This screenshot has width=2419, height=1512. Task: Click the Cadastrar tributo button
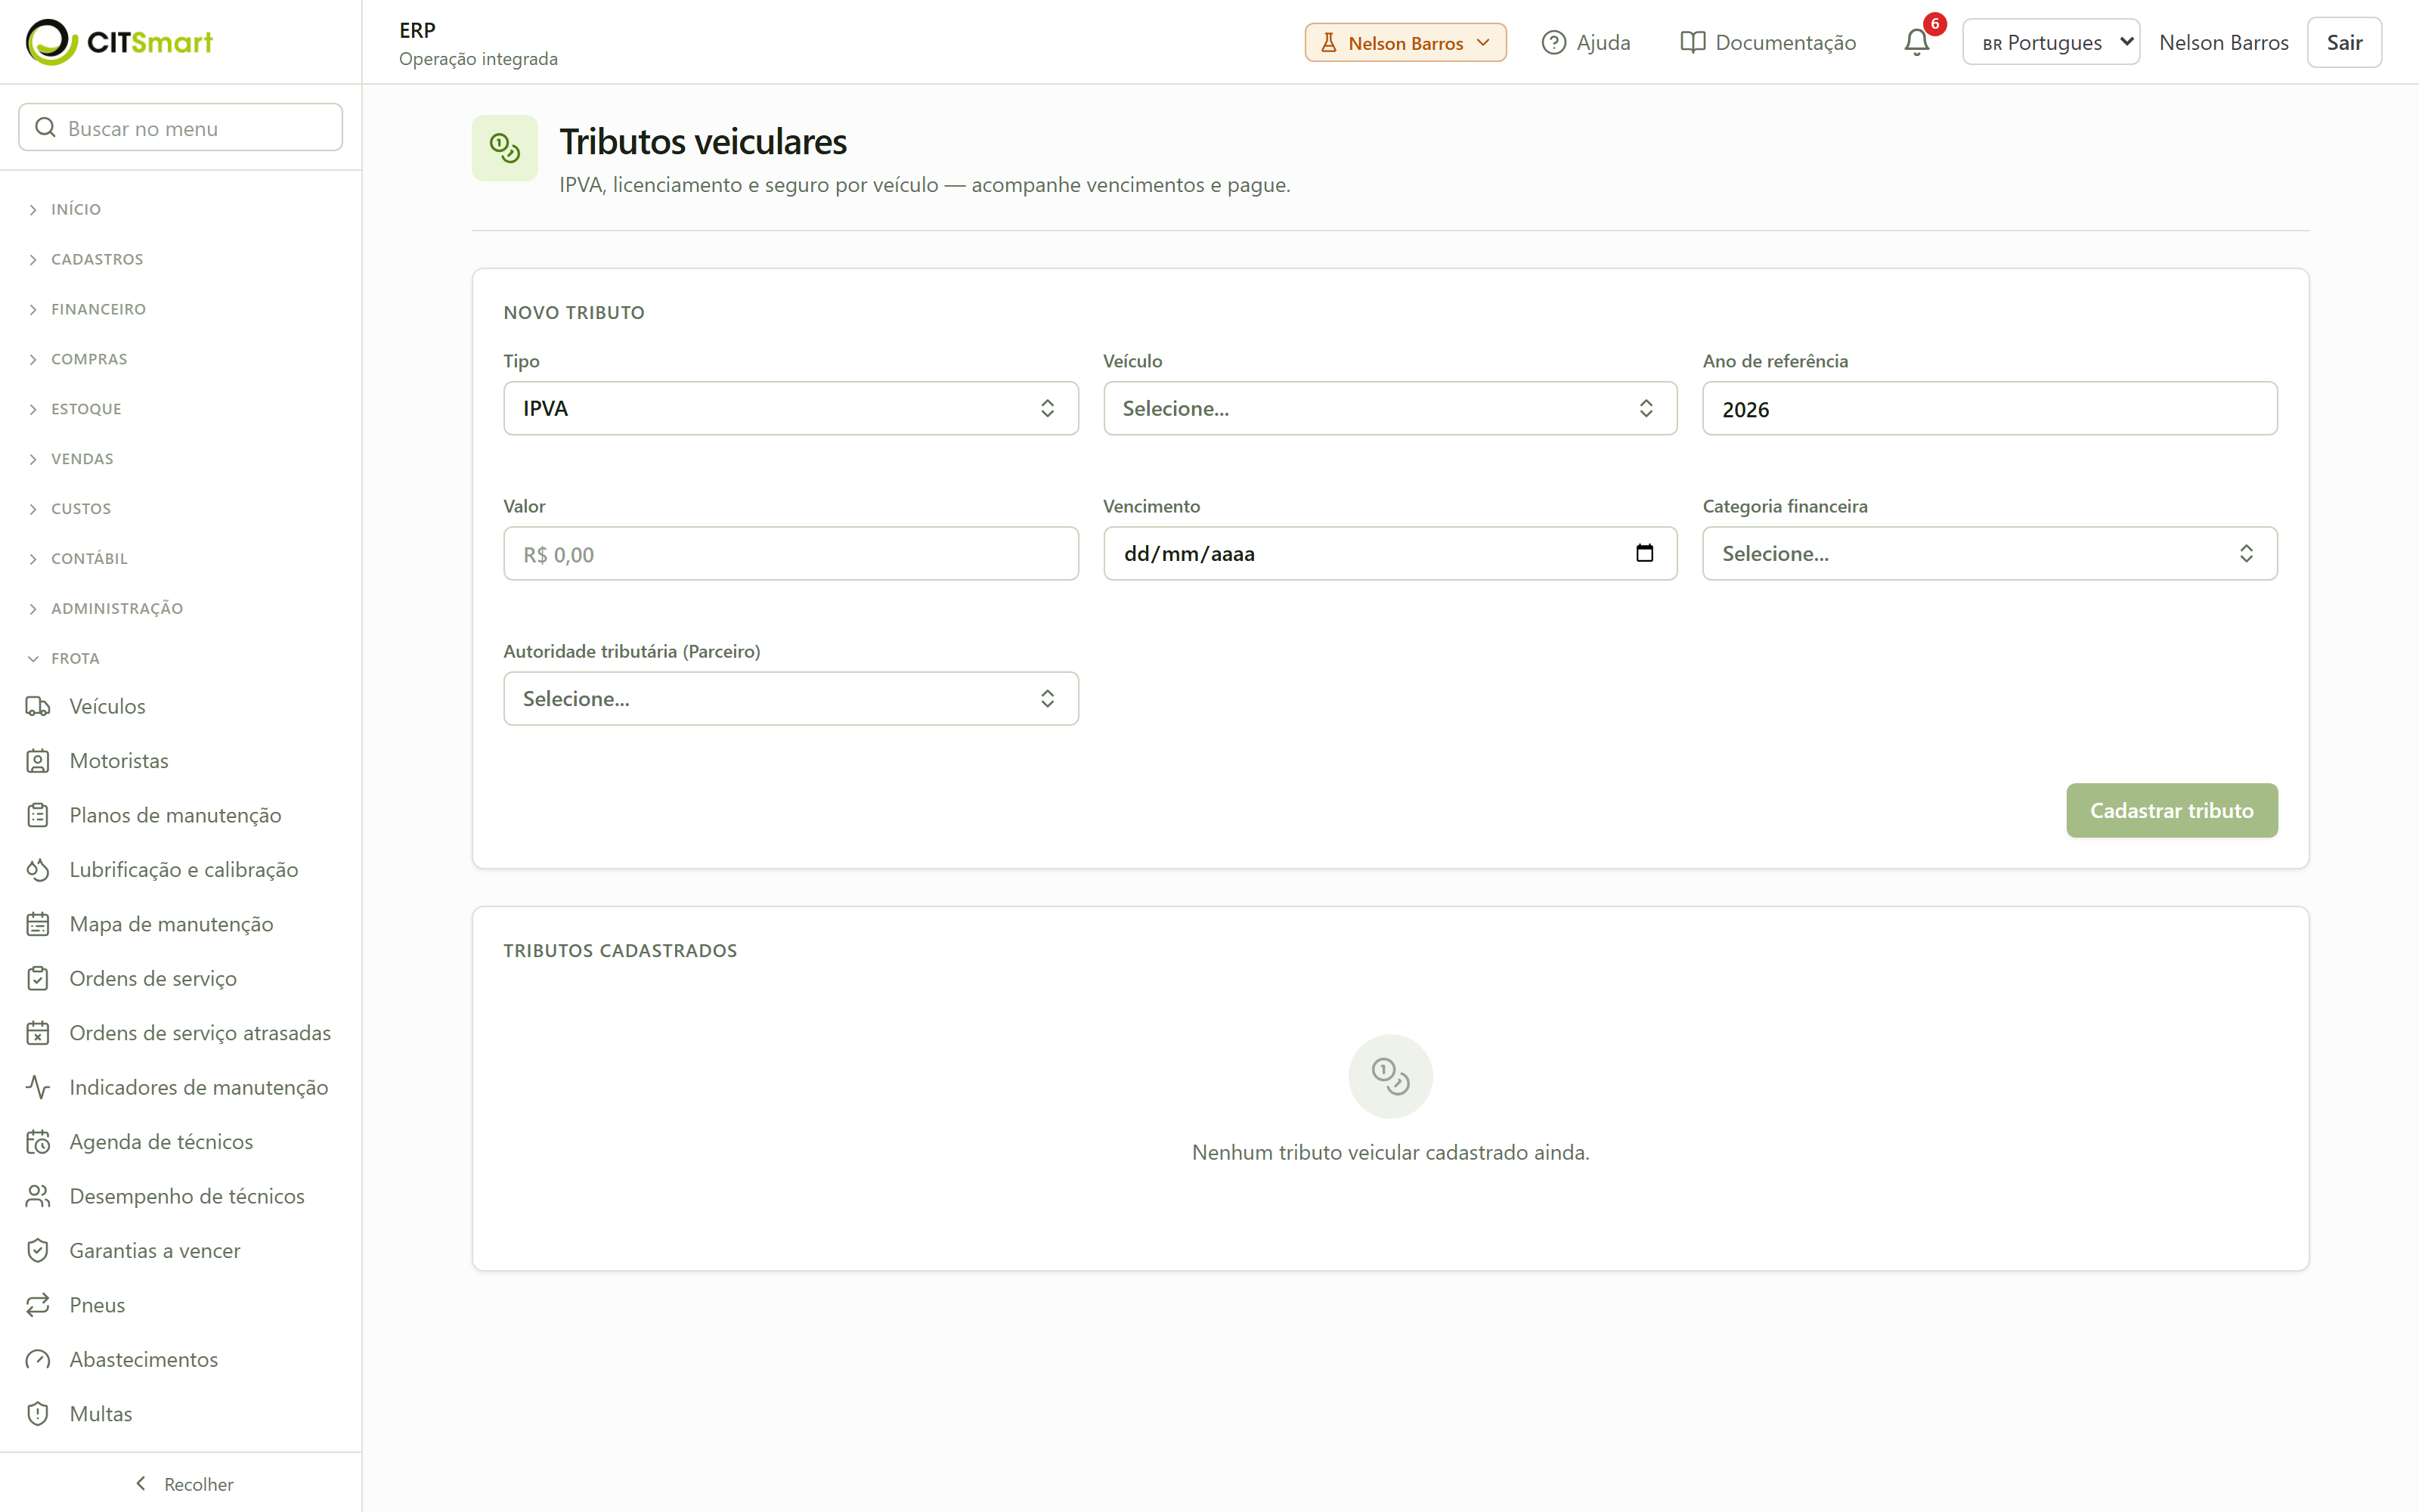pos(2171,810)
